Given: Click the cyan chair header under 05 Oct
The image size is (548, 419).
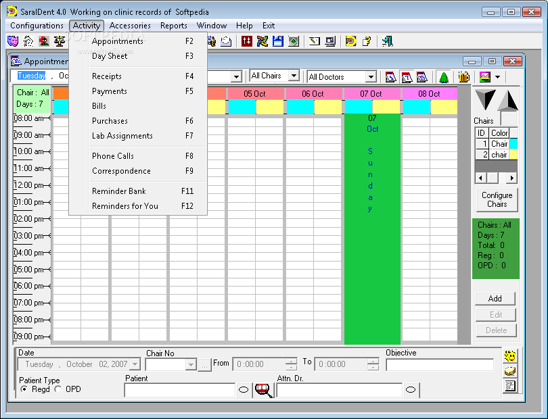Looking at the screenshot, I should pos(242,107).
